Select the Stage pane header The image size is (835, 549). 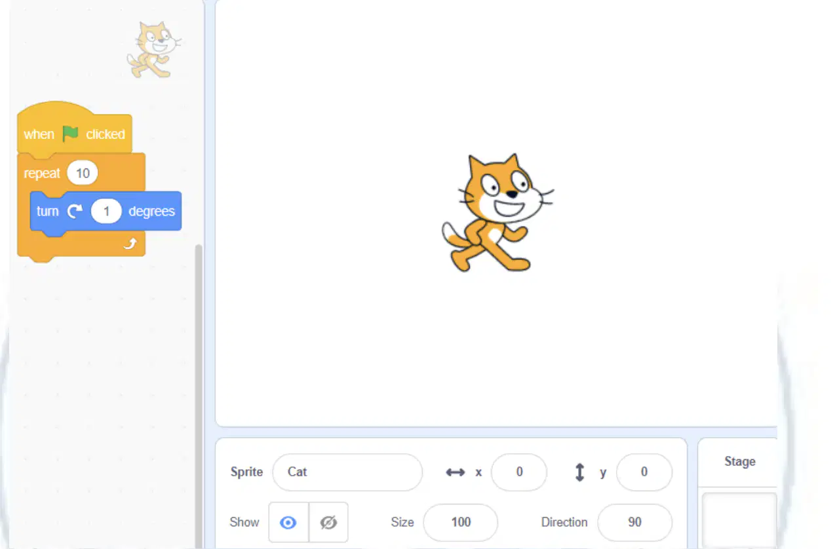[739, 462]
